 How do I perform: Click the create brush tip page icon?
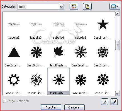coord(104,102)
